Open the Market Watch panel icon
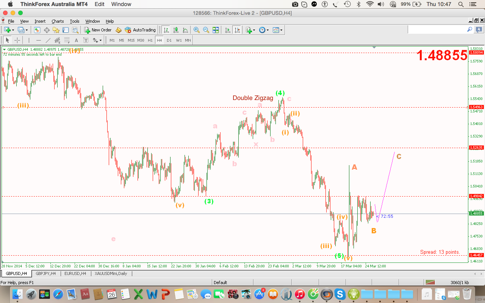Viewport: 485px width, 303px height. [x=37, y=30]
